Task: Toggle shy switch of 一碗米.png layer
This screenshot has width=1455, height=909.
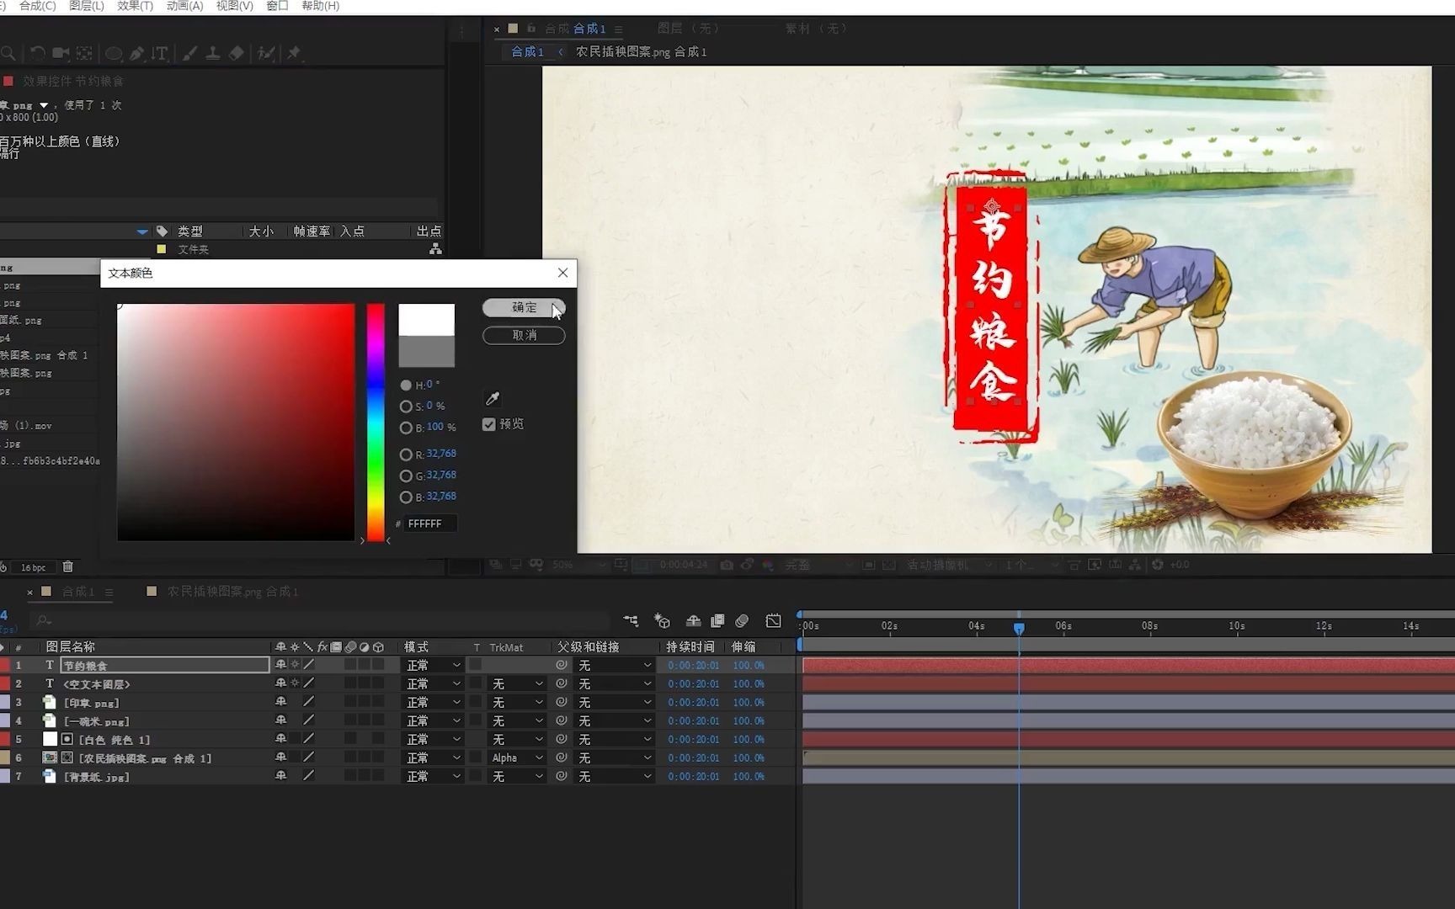Action: [280, 720]
